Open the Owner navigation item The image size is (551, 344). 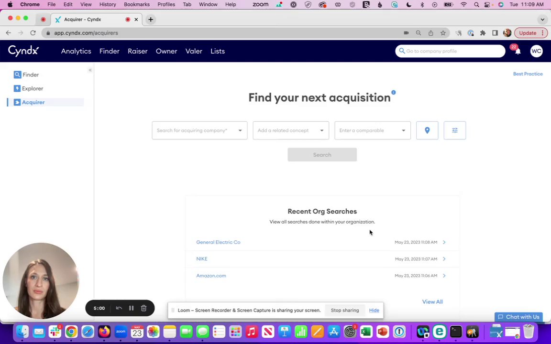coord(166,51)
